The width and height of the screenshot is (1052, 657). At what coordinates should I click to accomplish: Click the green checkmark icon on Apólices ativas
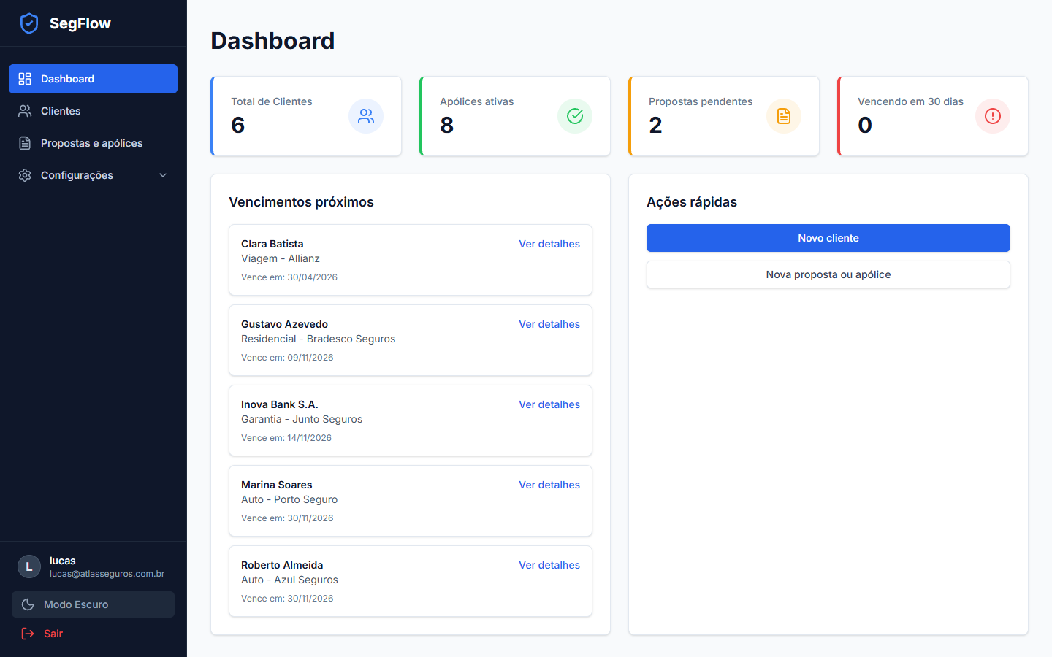pos(575,116)
